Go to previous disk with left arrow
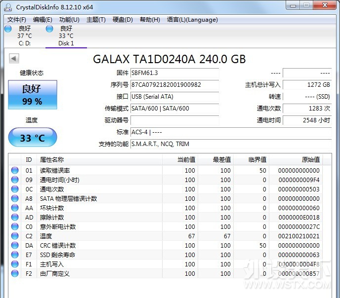 [x=14, y=58]
